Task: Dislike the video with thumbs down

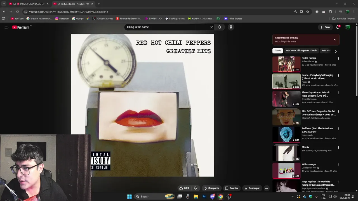Action: pyautogui.click(x=196, y=188)
